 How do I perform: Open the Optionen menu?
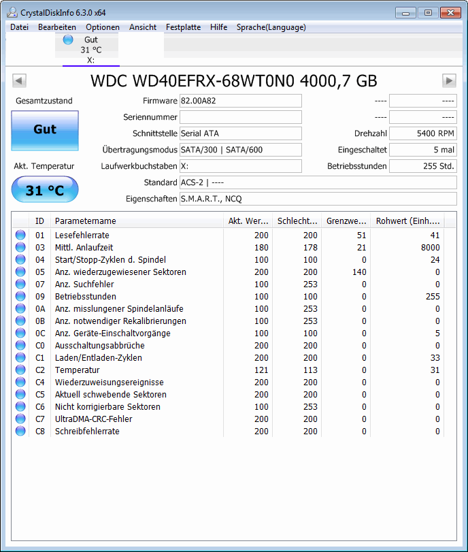click(103, 27)
